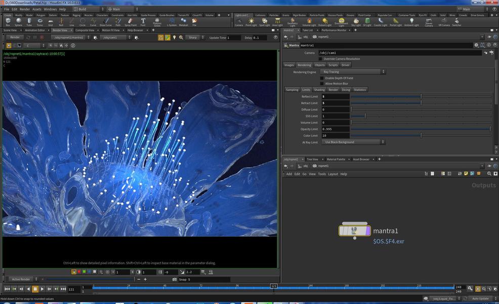Toggle the red channel display button
The height and width of the screenshot is (304, 499).
click(x=79, y=272)
